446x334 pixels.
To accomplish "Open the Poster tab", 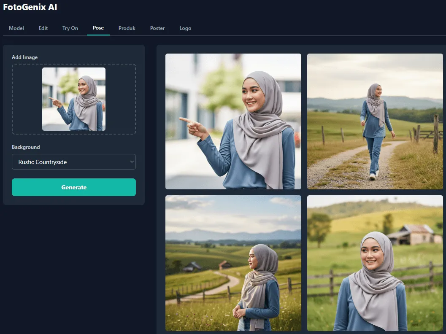I will point(157,28).
